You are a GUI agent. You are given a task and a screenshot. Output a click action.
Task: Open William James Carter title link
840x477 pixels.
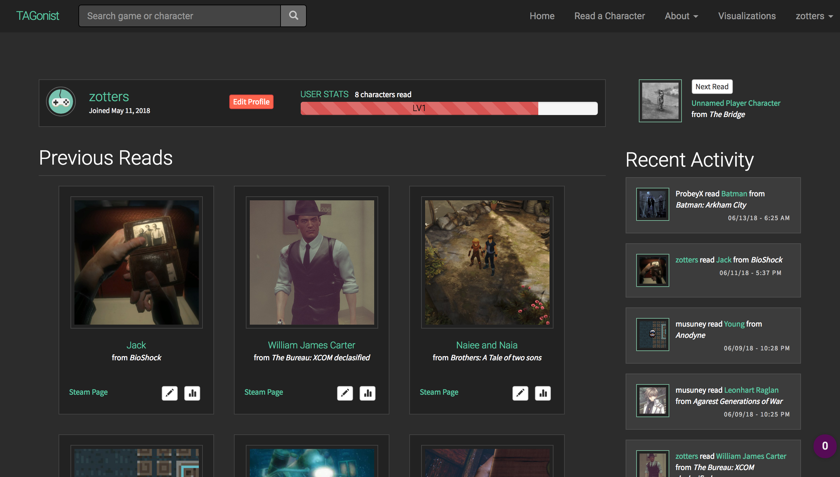pyautogui.click(x=312, y=345)
